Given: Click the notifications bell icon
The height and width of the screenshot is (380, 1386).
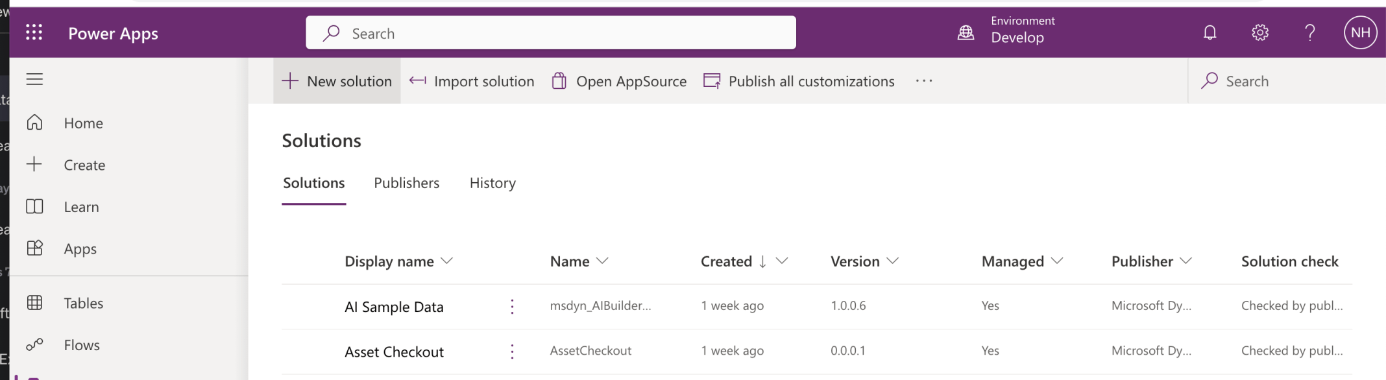Looking at the screenshot, I should (x=1210, y=32).
